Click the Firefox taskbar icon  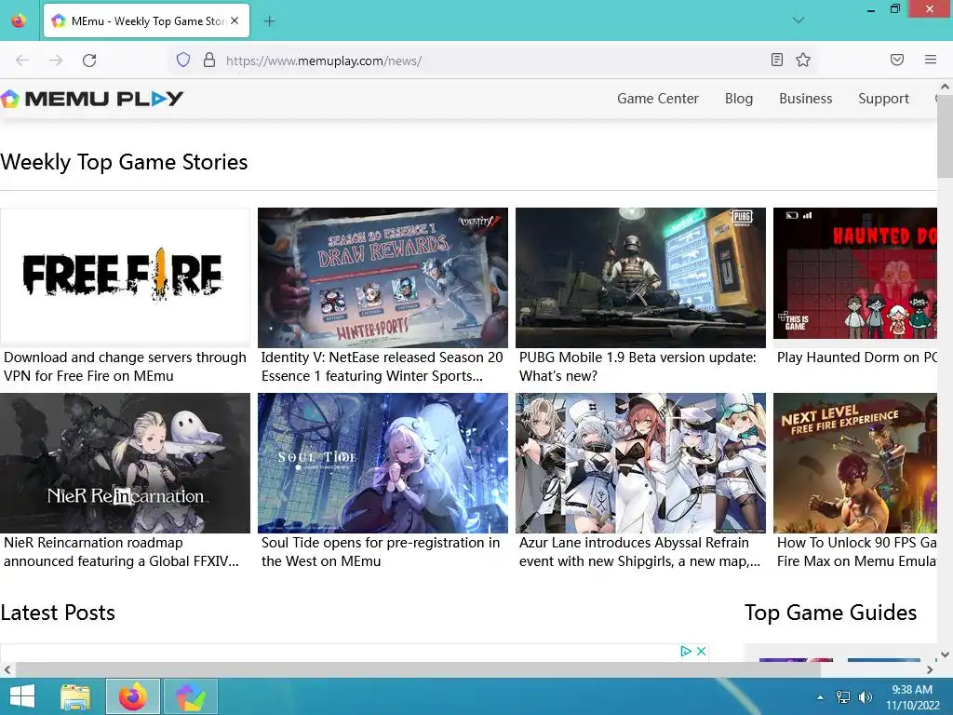click(133, 696)
